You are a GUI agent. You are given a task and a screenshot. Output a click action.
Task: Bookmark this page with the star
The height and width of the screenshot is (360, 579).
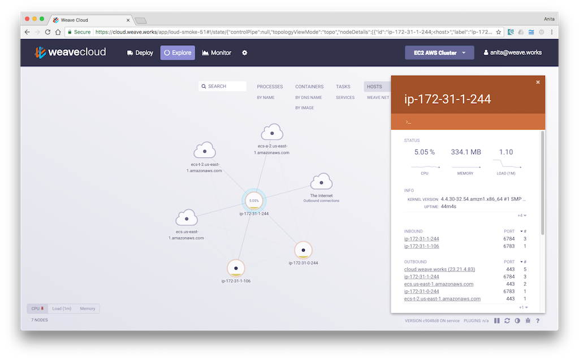click(499, 32)
